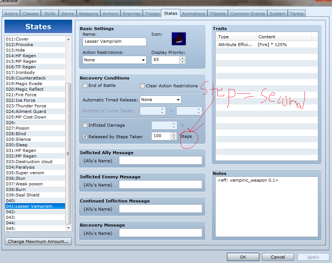Screen dimensions: 332x263
Task: Click Continued Infliction Message input field
Action: click(161, 209)
